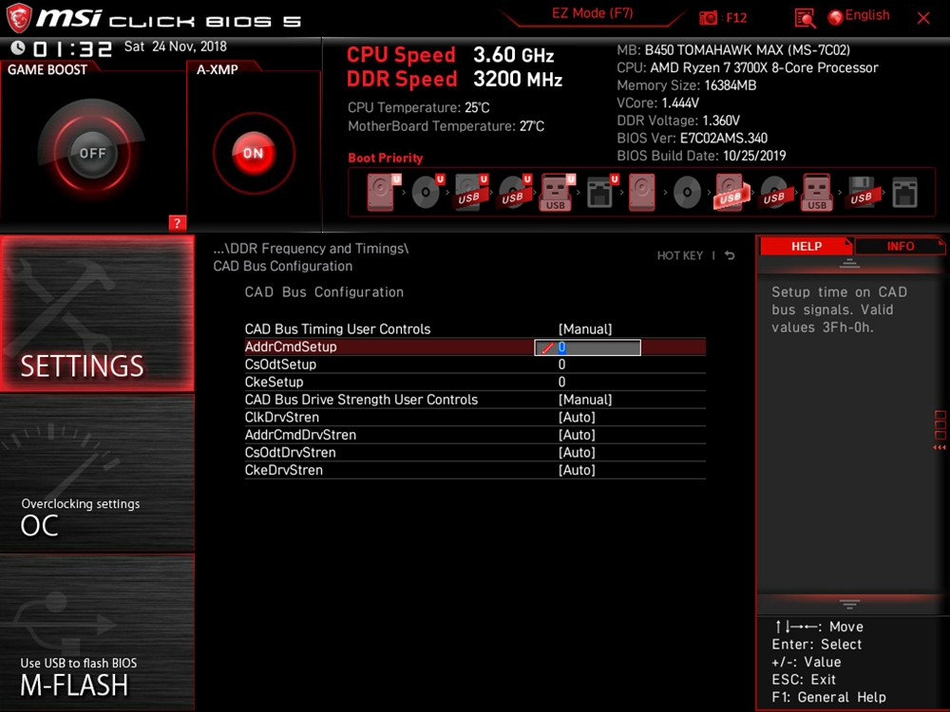Click the '...\DDR Frequency and Timings\' breadcrumb
950x712 pixels.
(311, 249)
